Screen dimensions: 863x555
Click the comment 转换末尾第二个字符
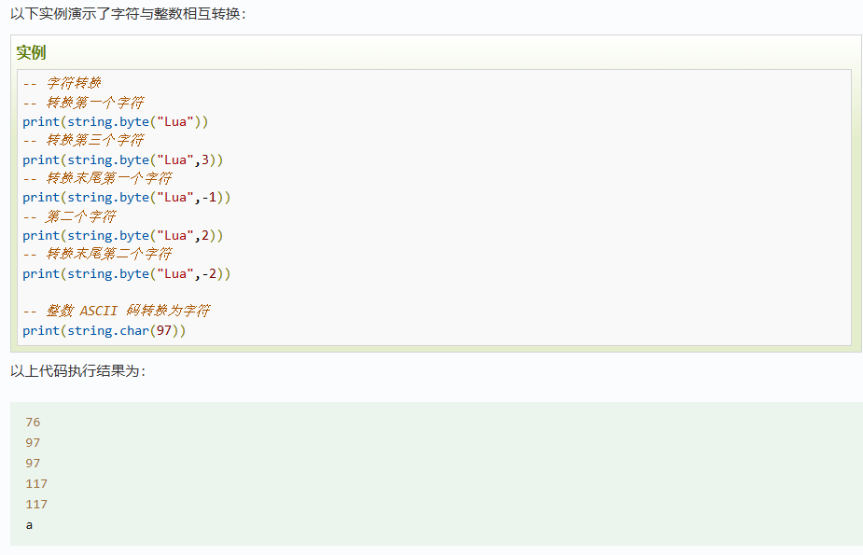pyautogui.click(x=97, y=254)
